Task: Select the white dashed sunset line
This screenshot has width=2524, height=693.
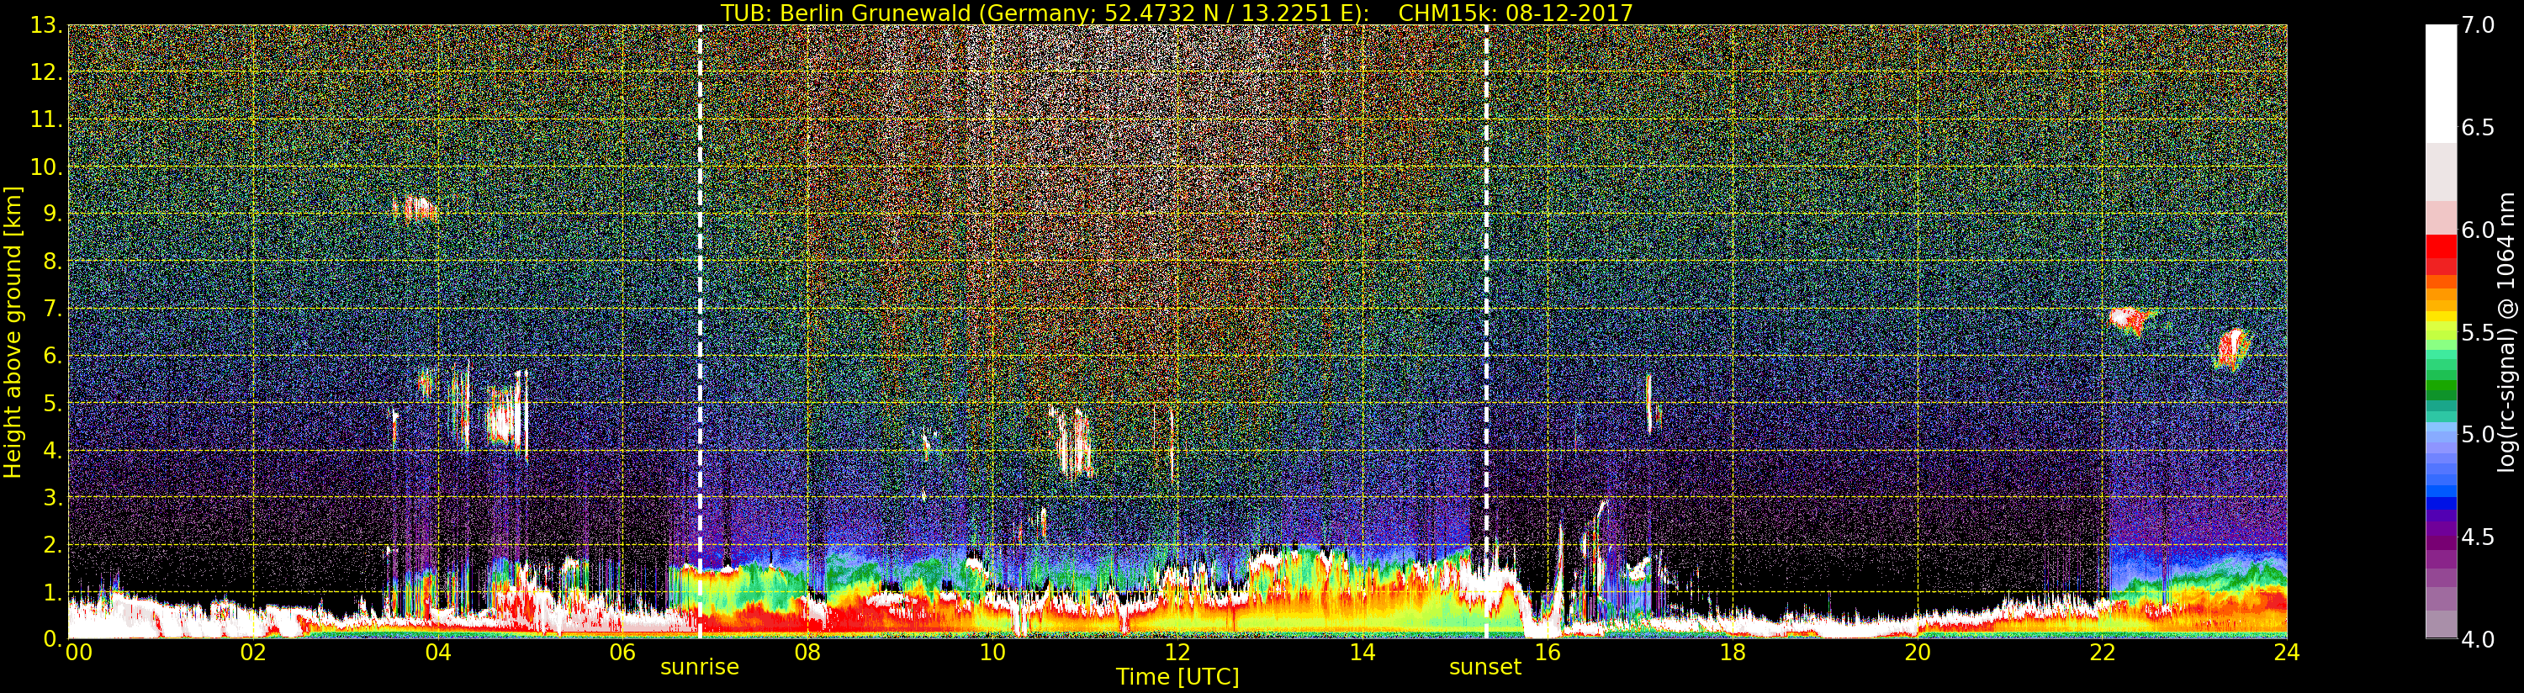Action: pos(1486,294)
